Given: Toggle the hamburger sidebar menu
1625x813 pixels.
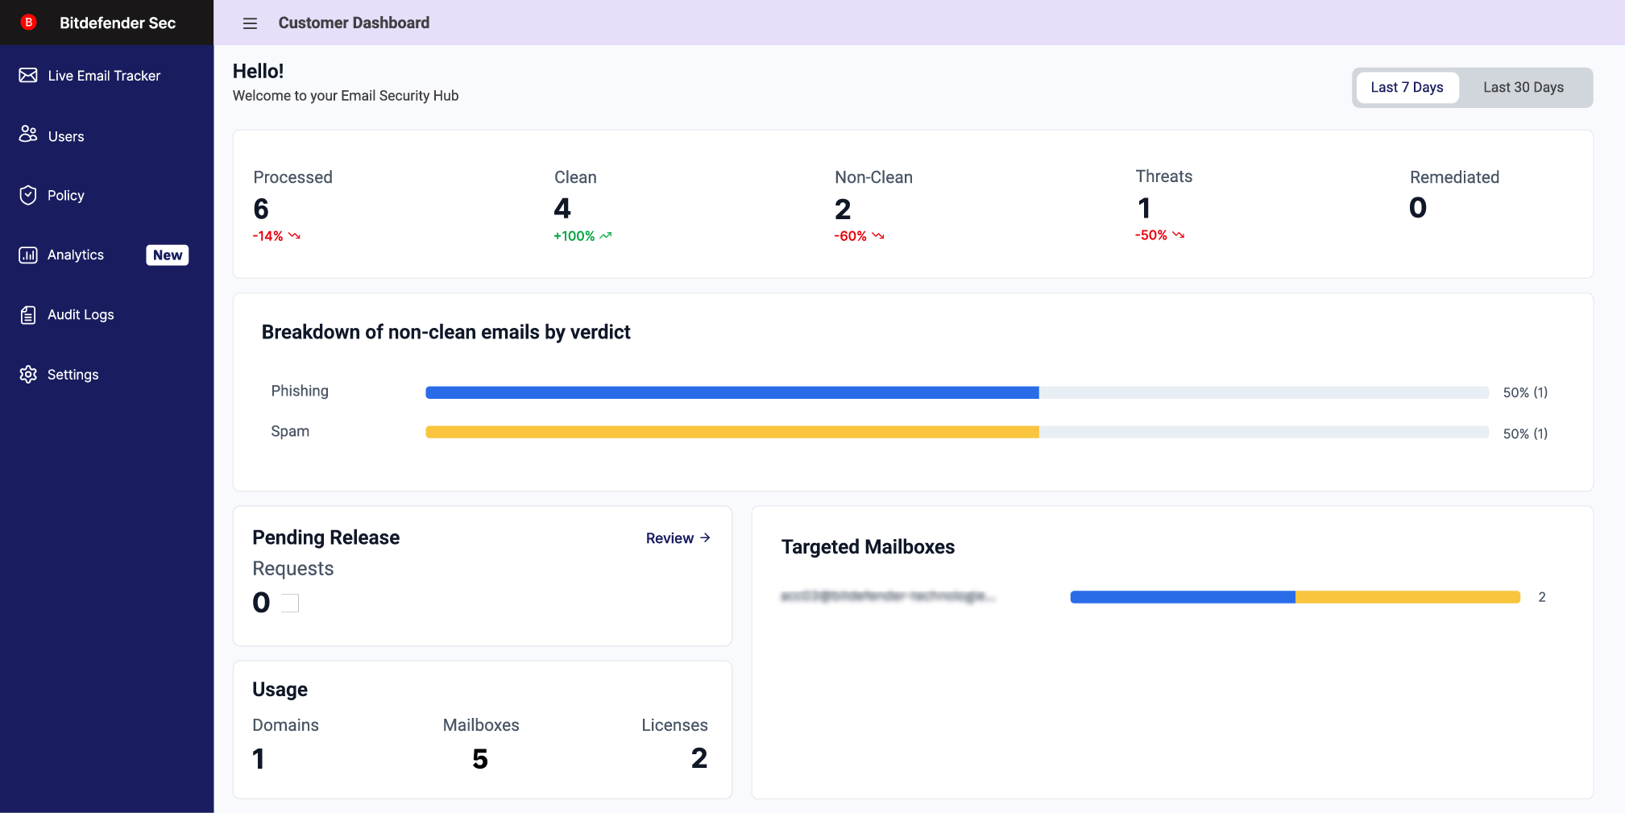Looking at the screenshot, I should click(250, 23).
